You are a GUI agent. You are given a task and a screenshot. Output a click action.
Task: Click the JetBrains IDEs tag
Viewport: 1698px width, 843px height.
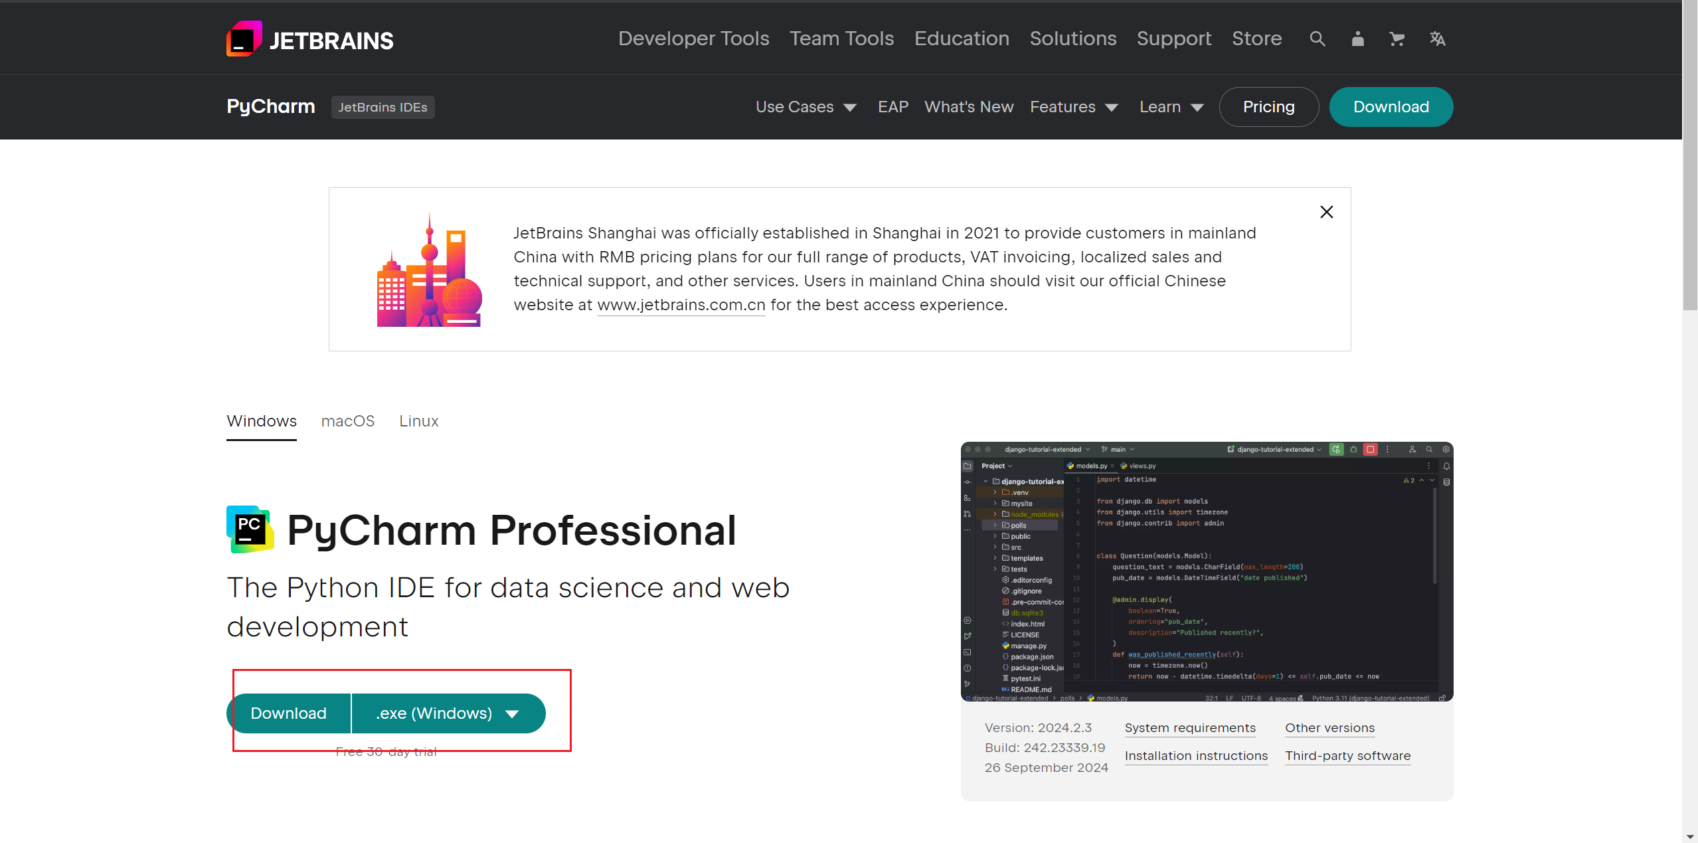click(382, 107)
